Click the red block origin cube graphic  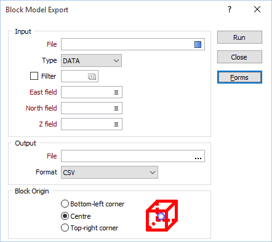pyautogui.click(x=162, y=216)
